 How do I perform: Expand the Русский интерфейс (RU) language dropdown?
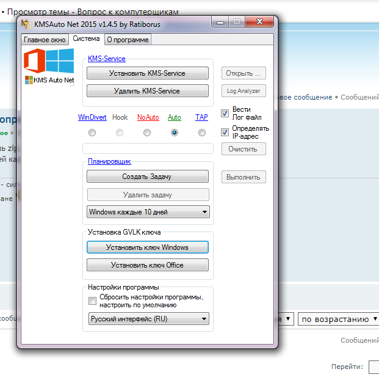pos(149,319)
